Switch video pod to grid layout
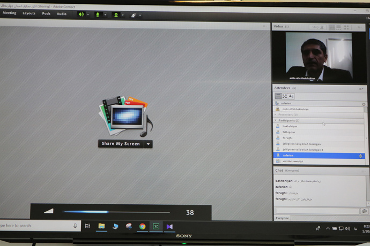The width and height of the screenshot is (370, 246). tap(331, 27)
